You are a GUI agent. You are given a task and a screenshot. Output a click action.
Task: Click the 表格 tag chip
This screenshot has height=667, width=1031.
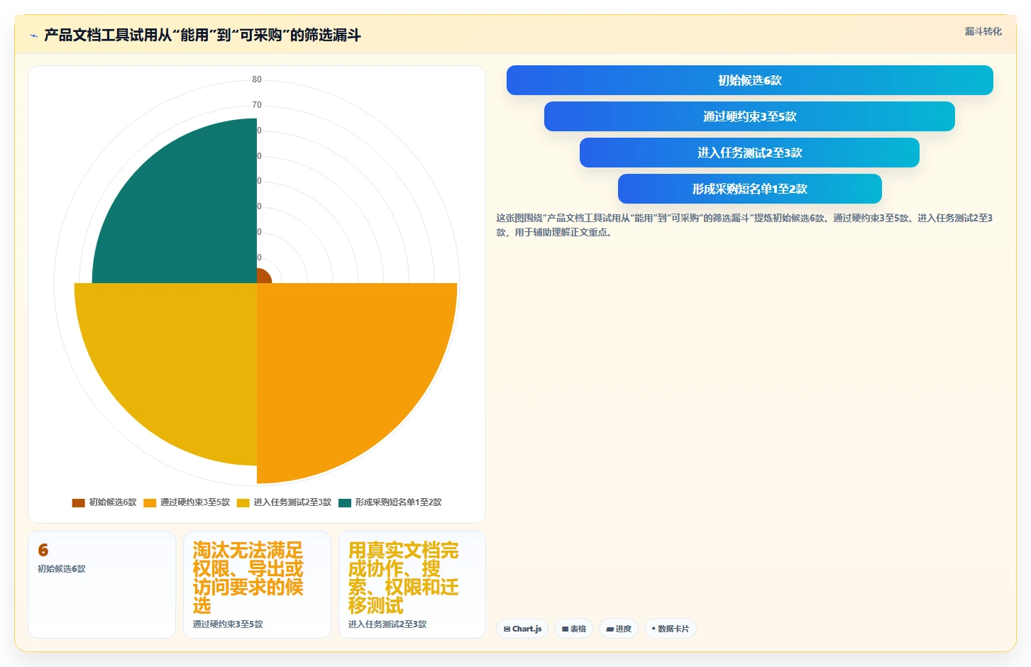[x=573, y=629]
